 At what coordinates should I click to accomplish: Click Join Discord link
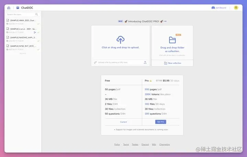coord(219,8)
